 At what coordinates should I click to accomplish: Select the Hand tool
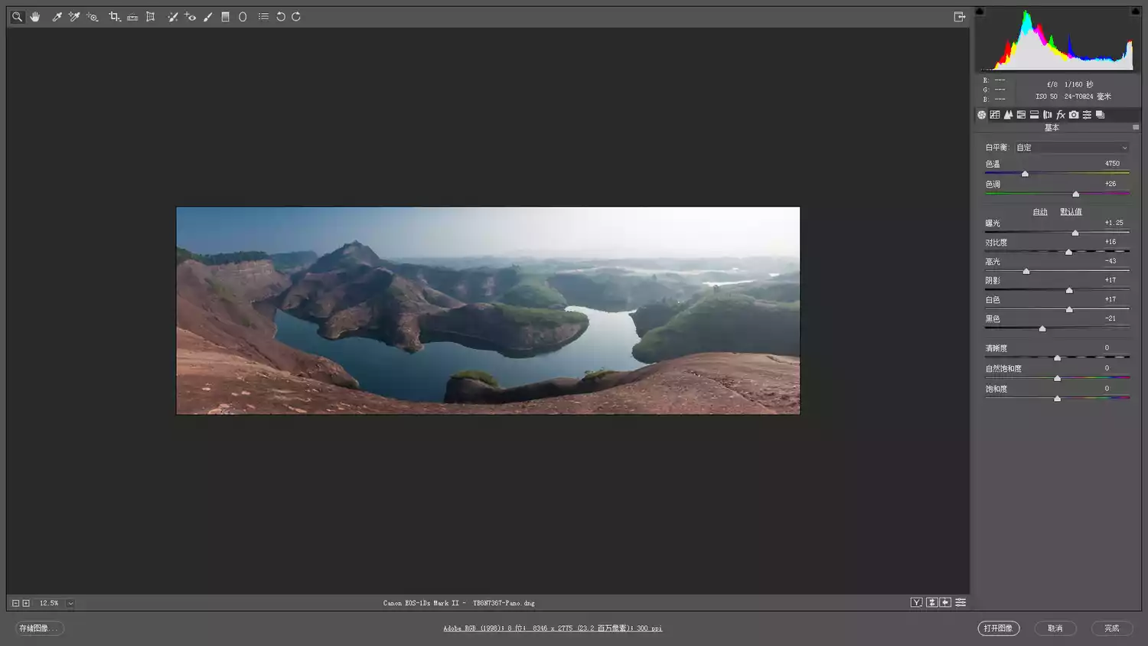click(x=35, y=17)
